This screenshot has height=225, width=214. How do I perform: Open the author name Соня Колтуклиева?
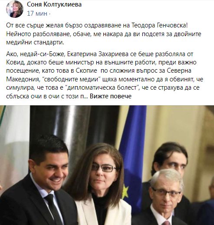click(54, 4)
